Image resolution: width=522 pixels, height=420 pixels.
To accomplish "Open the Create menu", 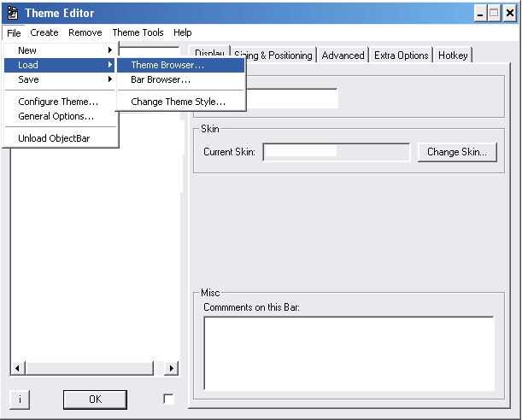I will [44, 32].
